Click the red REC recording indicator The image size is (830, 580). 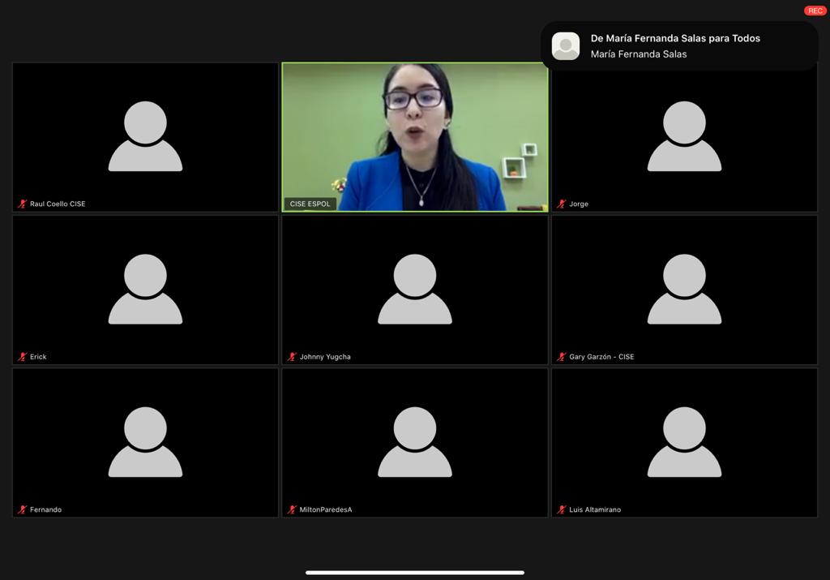coord(815,11)
